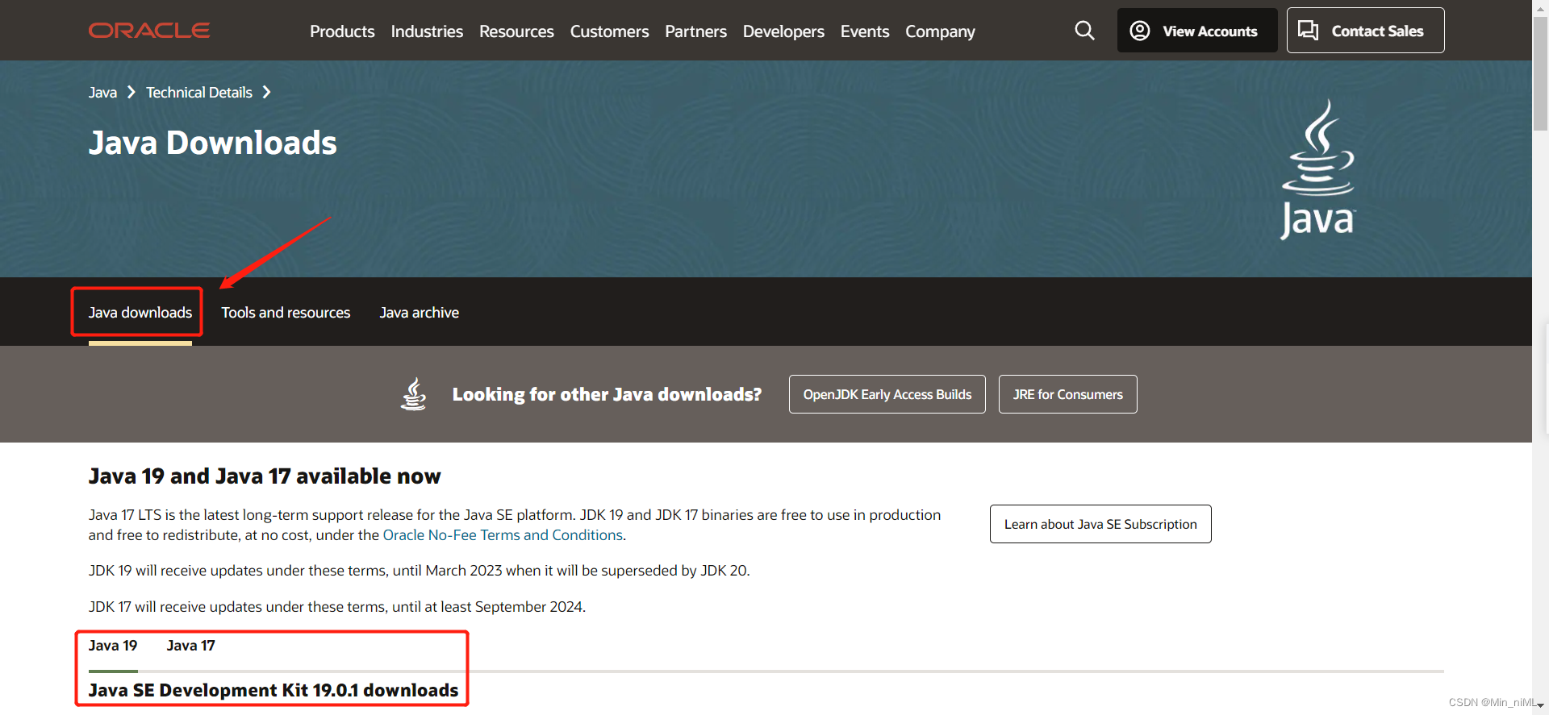This screenshot has height=715, width=1549.
Task: Click the scrollbar down arrow
Action: [1540, 706]
